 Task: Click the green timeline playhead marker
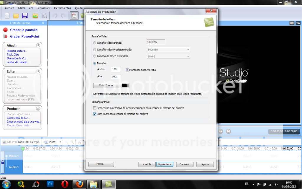point(23,149)
